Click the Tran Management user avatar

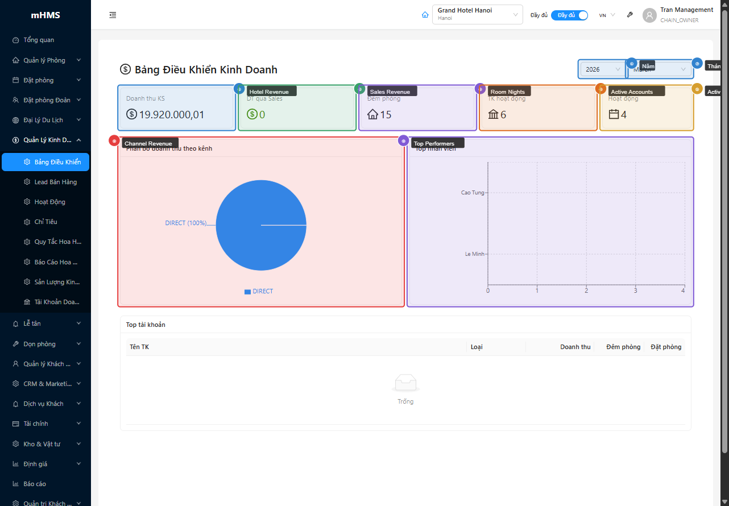point(649,15)
